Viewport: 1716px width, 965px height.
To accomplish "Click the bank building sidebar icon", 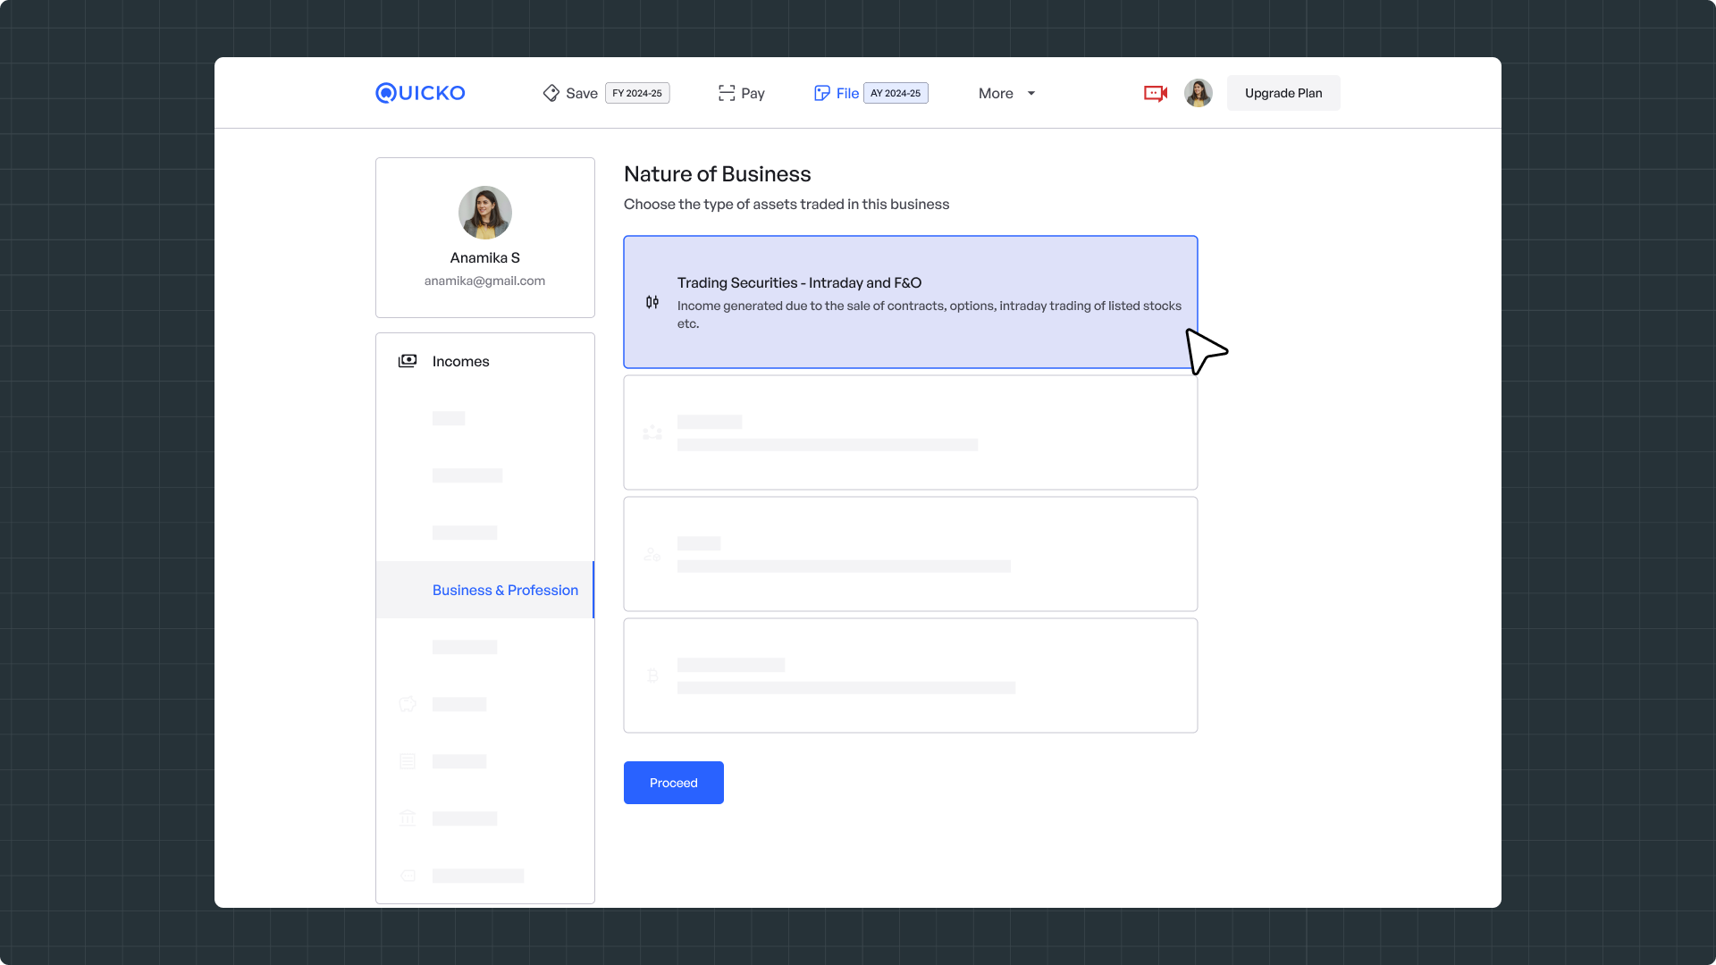I will click(x=408, y=818).
